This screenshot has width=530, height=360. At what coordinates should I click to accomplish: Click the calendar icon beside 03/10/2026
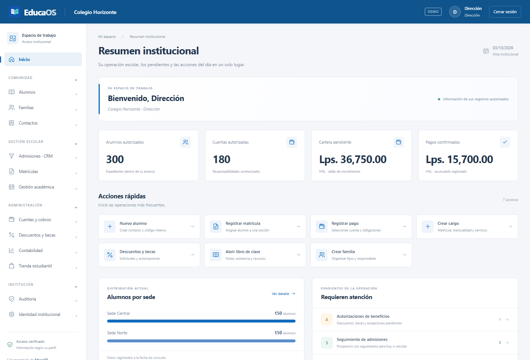pyautogui.click(x=486, y=51)
